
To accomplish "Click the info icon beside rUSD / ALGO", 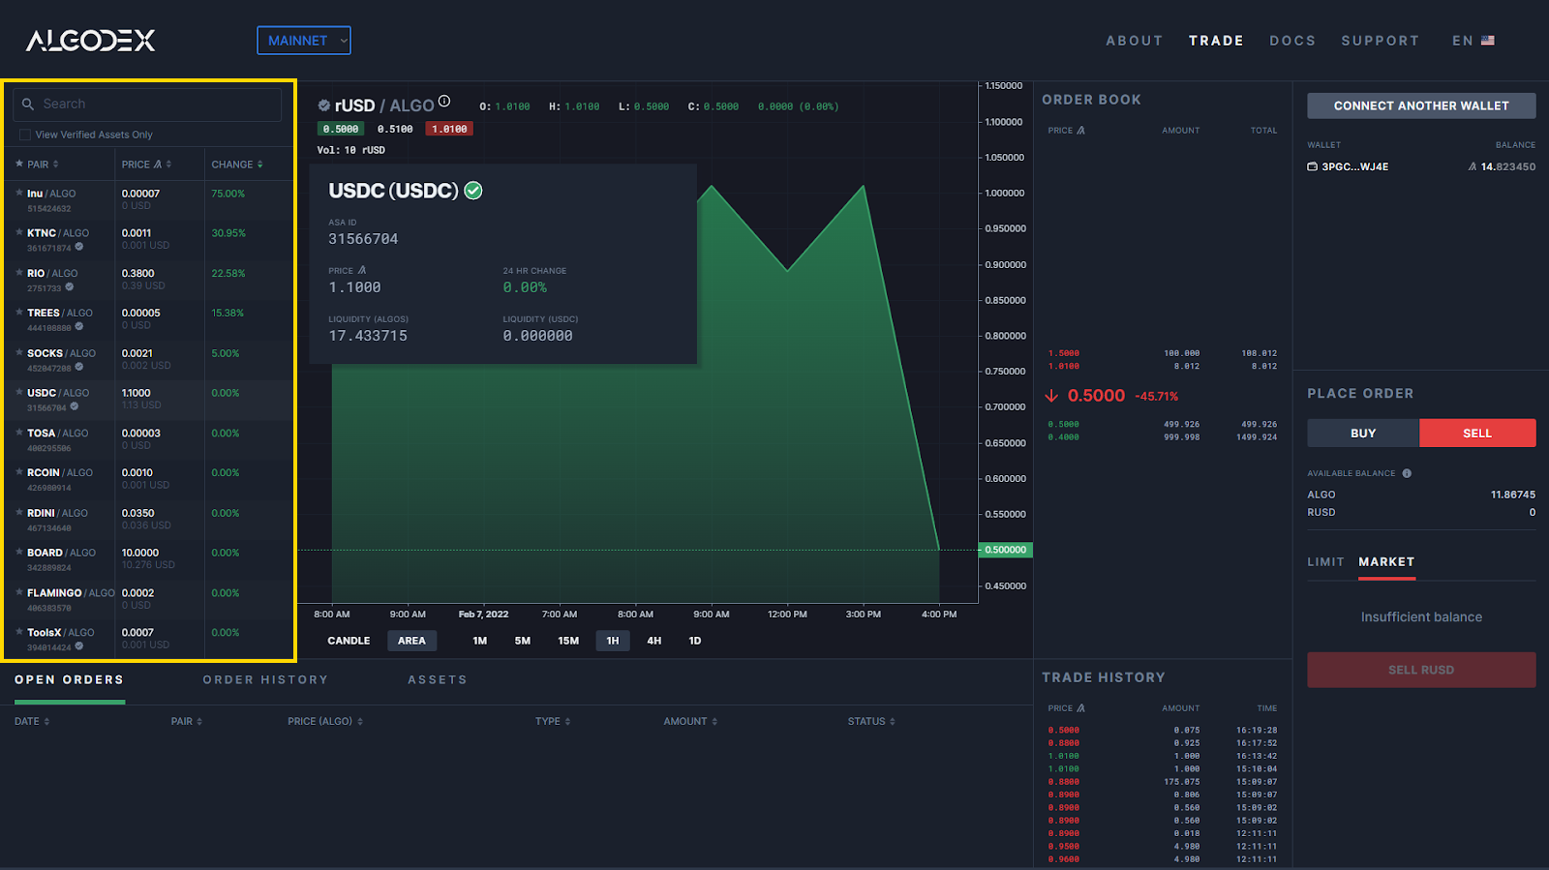I will click(444, 102).
